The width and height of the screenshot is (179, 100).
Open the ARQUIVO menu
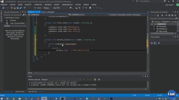coord(4,5)
